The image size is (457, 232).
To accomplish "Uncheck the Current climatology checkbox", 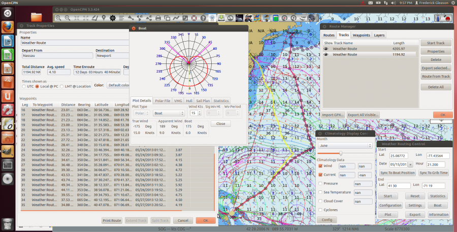I will 320,175.
